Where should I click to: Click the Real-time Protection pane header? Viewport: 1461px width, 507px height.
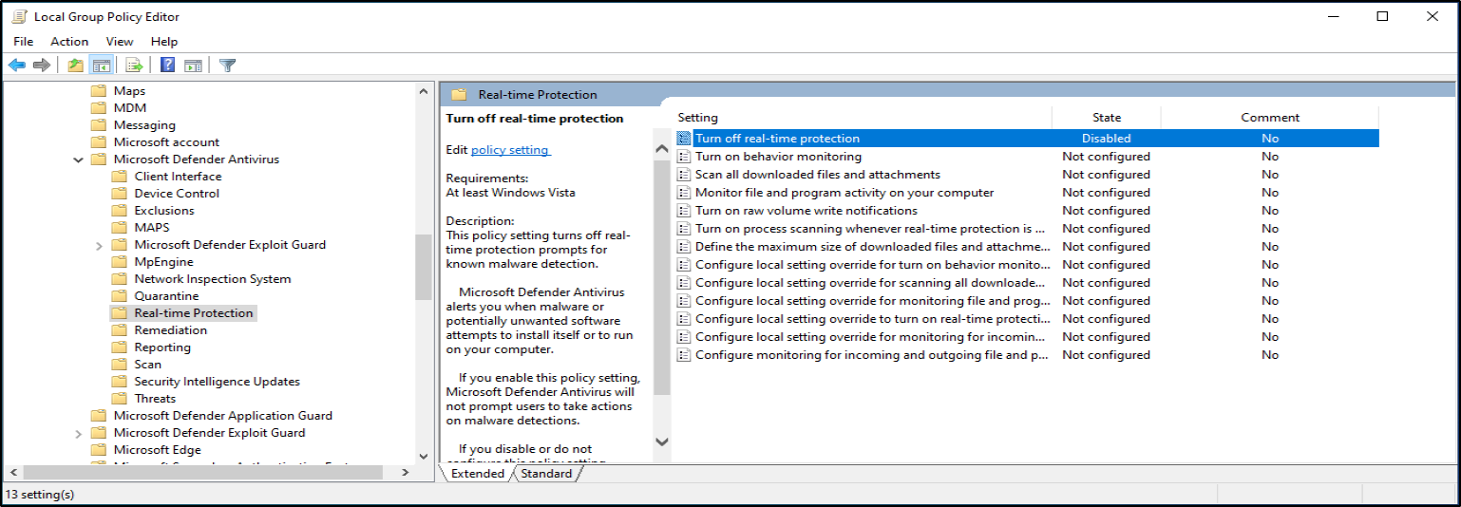948,94
